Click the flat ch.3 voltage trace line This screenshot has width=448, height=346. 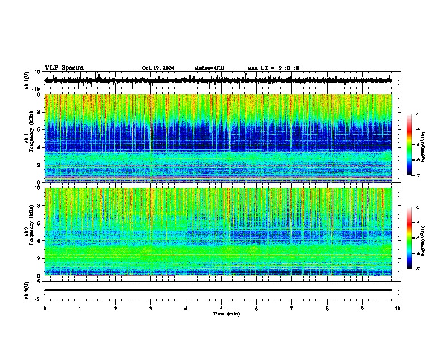(218, 290)
